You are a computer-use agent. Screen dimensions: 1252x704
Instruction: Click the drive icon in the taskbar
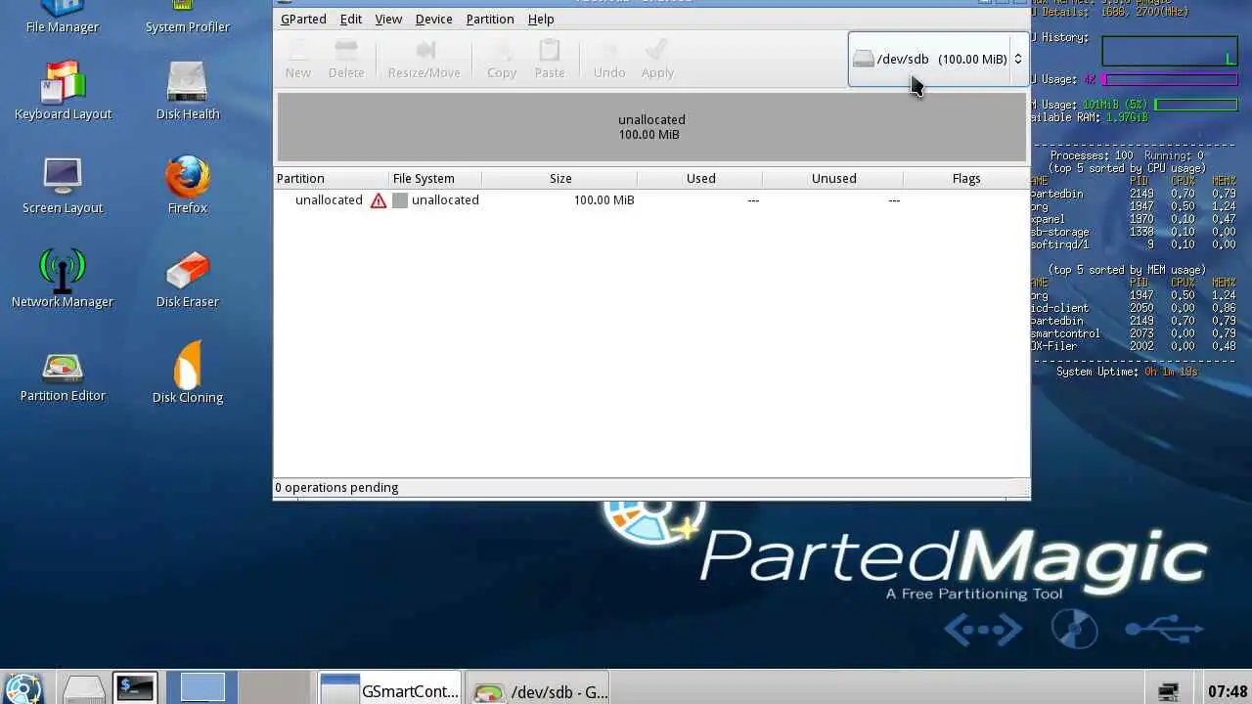click(84, 689)
